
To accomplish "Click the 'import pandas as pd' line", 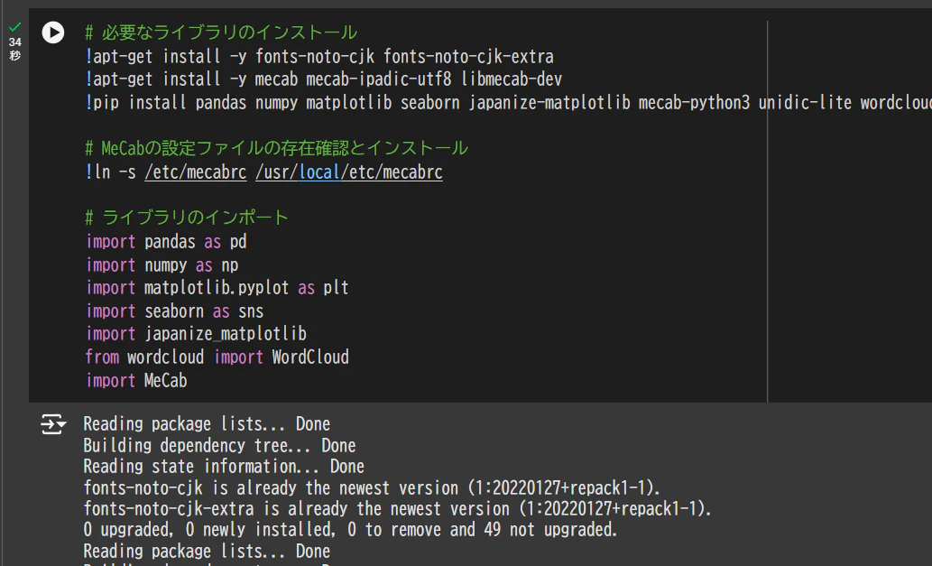I will [x=166, y=242].
